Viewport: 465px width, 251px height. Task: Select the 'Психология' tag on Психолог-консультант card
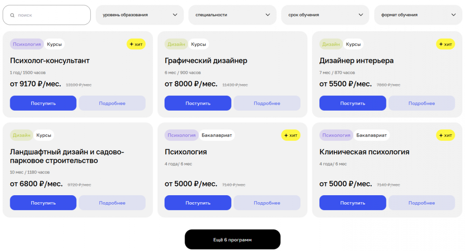click(27, 44)
